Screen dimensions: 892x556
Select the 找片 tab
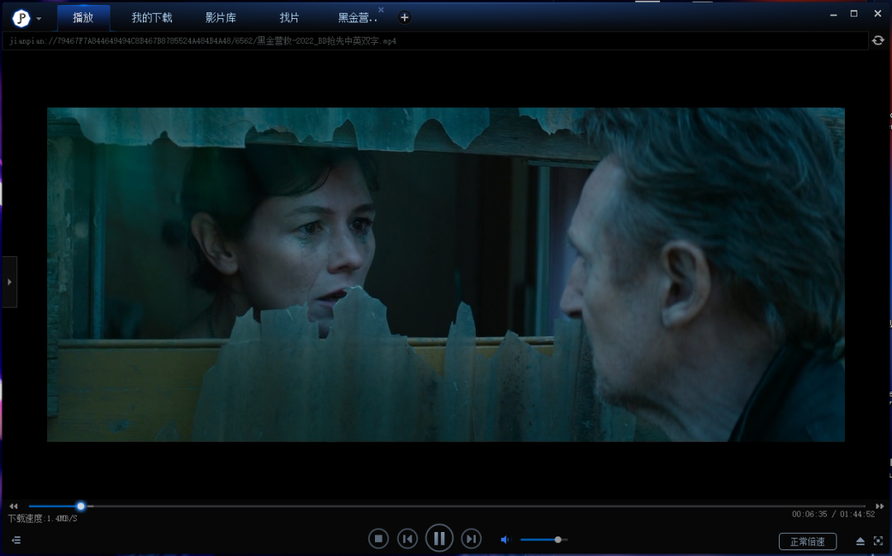289,17
